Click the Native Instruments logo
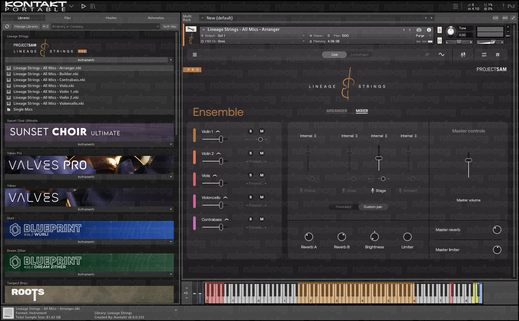 [x=511, y=6]
